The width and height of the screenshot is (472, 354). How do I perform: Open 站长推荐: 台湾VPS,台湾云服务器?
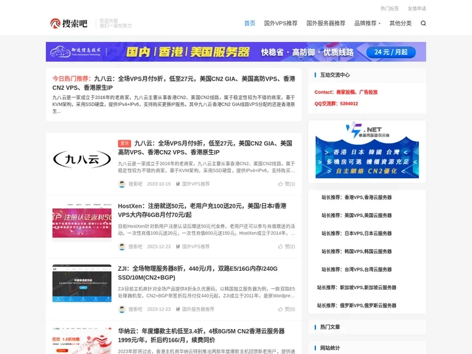pyautogui.click(x=357, y=269)
